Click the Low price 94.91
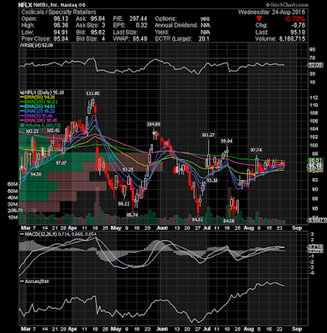 pos(61,32)
